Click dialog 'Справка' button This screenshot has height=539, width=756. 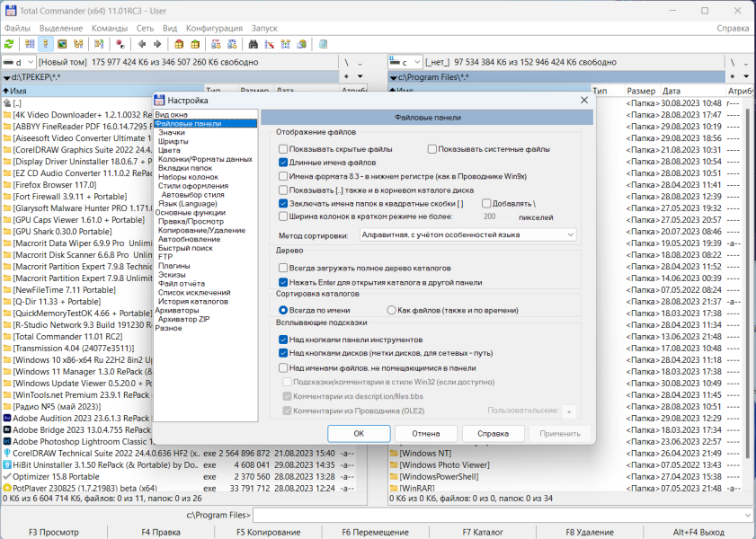pyautogui.click(x=493, y=434)
